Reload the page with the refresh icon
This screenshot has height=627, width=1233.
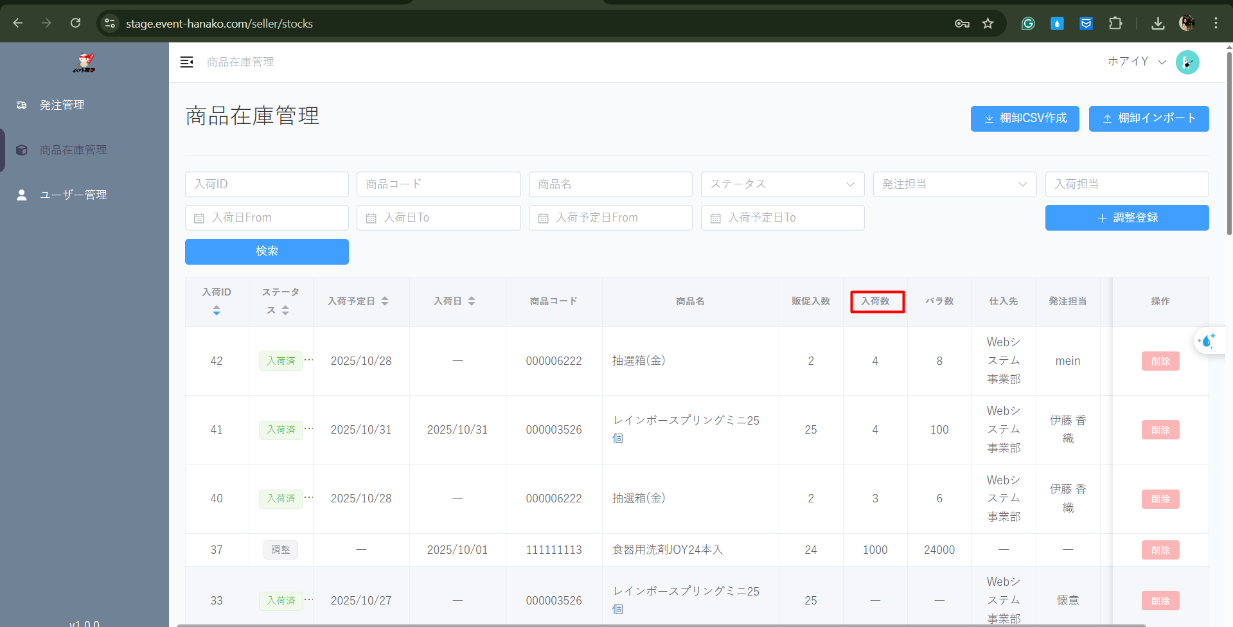click(76, 24)
